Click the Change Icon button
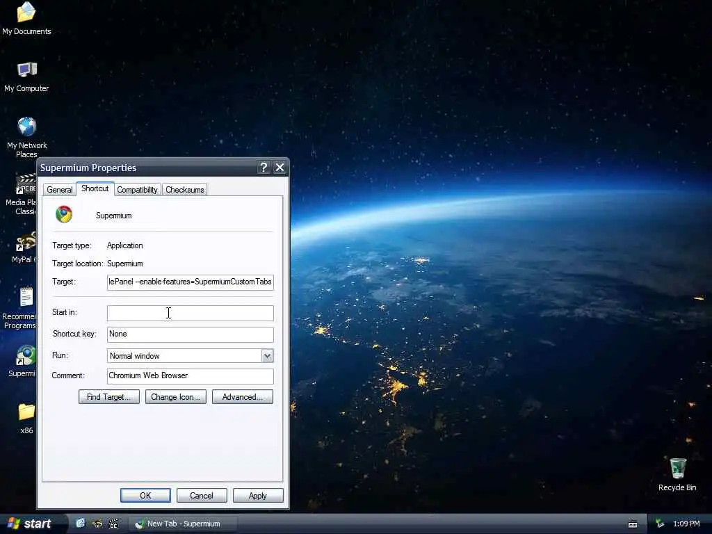Image resolution: width=712 pixels, height=534 pixels. click(176, 397)
